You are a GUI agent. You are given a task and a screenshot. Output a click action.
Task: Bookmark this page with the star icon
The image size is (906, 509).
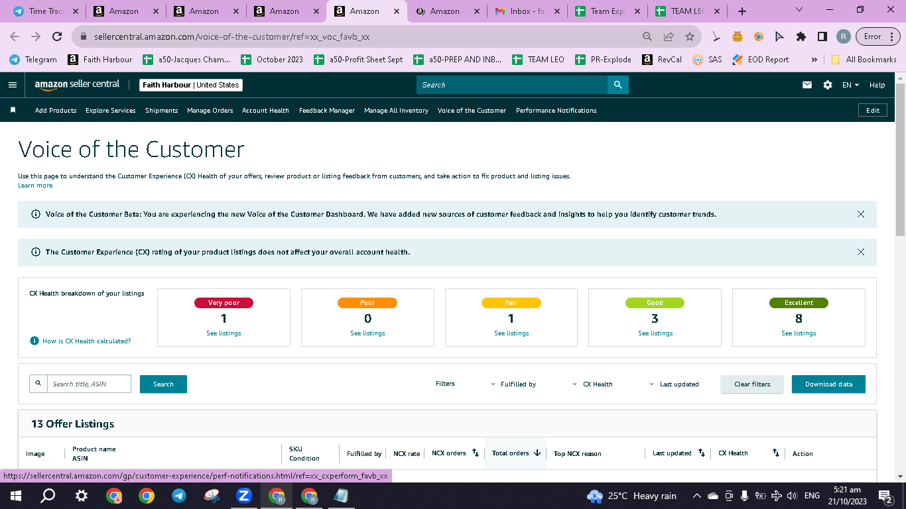coord(690,36)
